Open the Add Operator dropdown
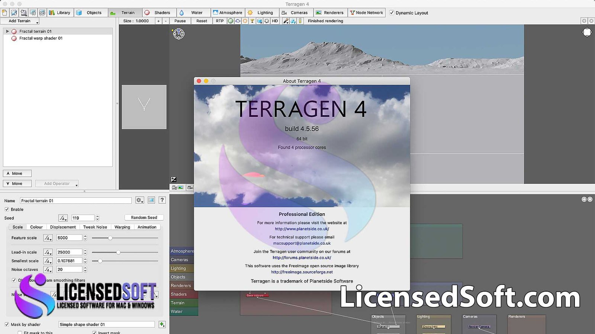The image size is (595, 334). tap(57, 184)
